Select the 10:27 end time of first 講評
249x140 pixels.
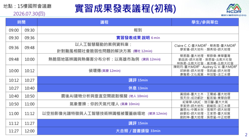[x=30, y=80]
